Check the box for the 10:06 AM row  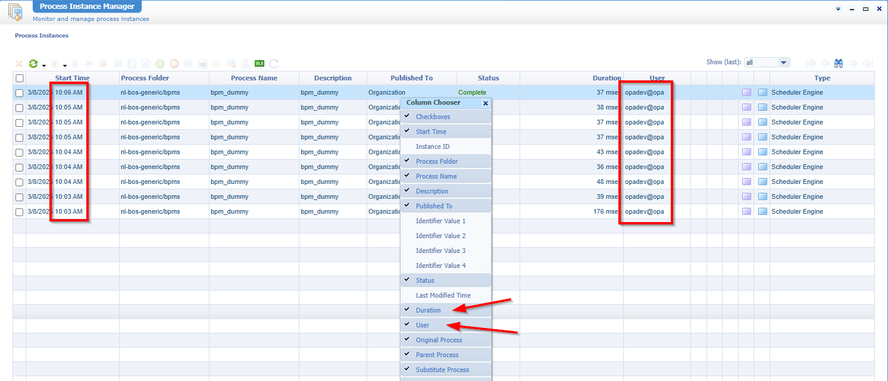(x=20, y=93)
